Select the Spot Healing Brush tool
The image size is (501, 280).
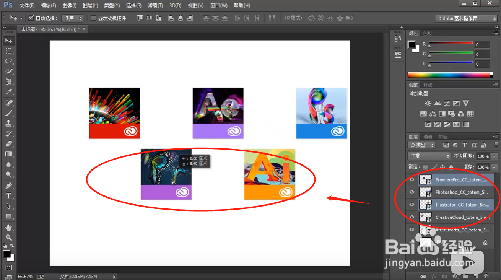tap(8, 103)
